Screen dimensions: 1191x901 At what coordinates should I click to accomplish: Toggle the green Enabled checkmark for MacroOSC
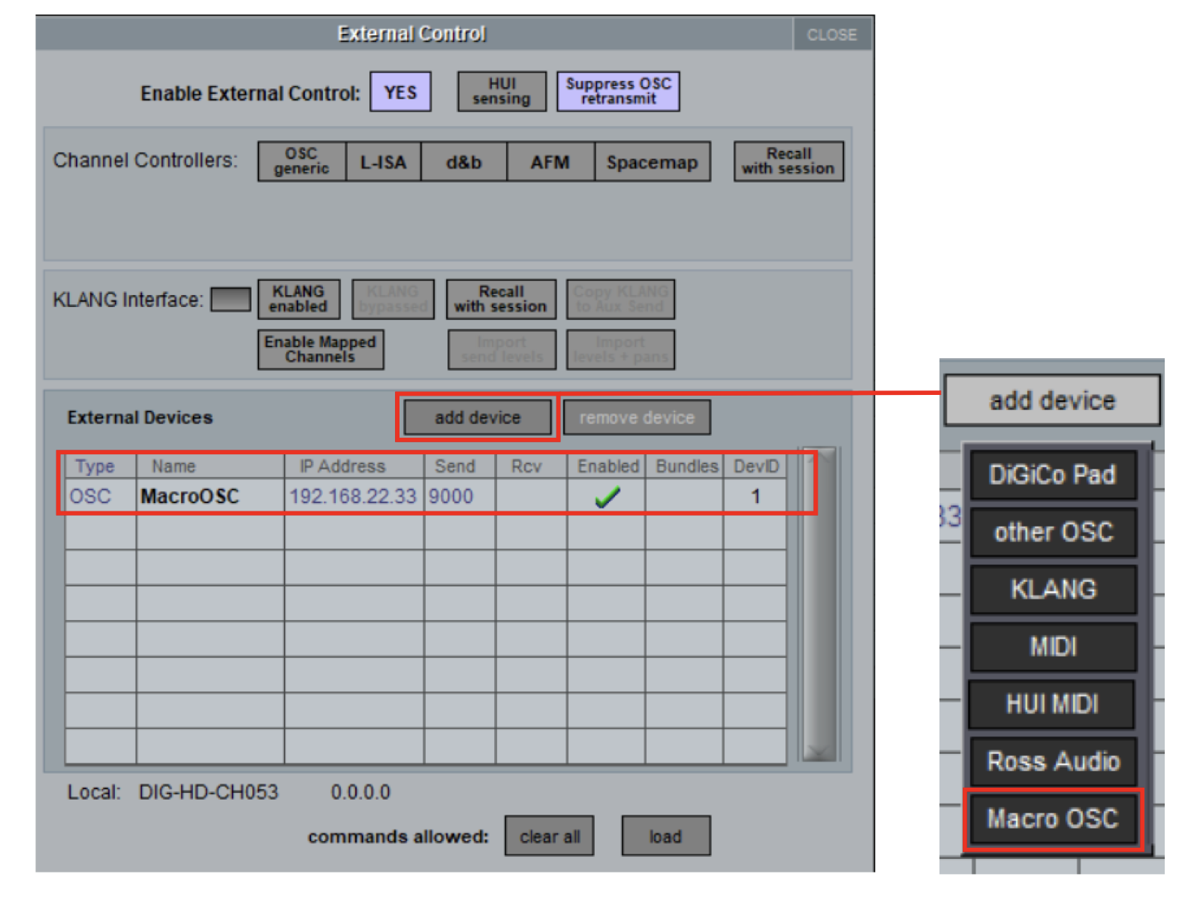click(607, 496)
